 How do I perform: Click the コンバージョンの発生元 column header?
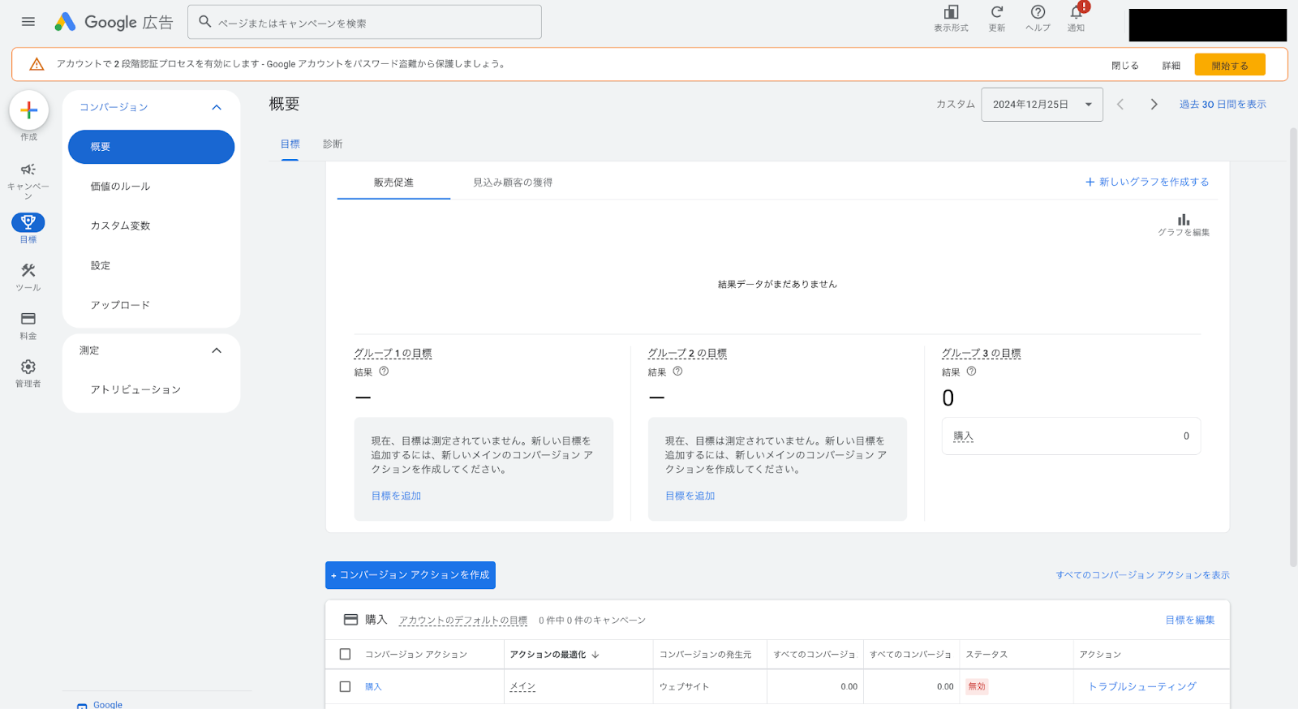pyautogui.click(x=705, y=655)
